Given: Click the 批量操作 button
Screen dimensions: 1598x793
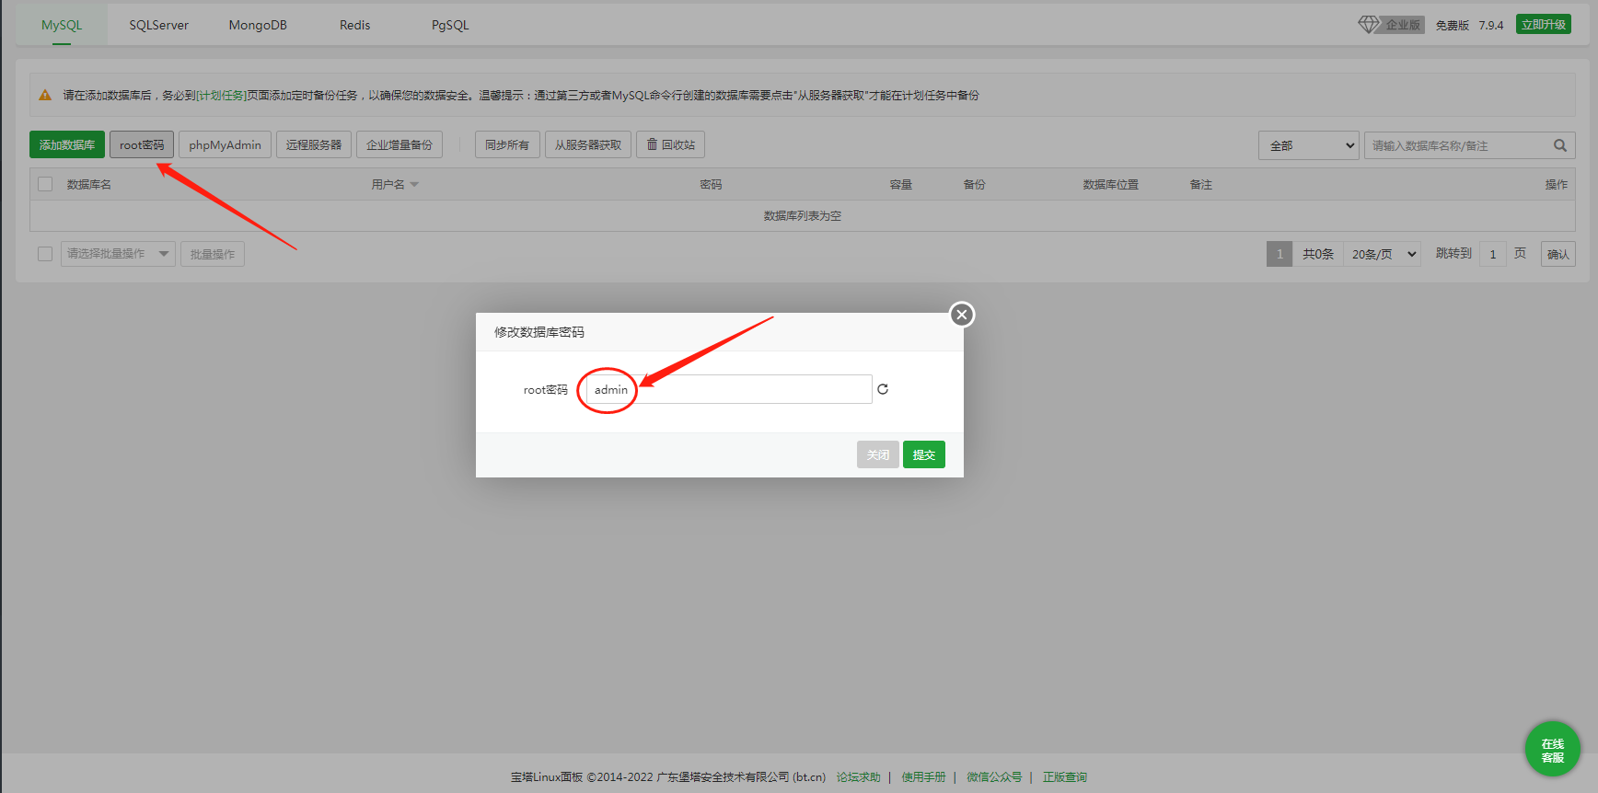Looking at the screenshot, I should click(213, 254).
